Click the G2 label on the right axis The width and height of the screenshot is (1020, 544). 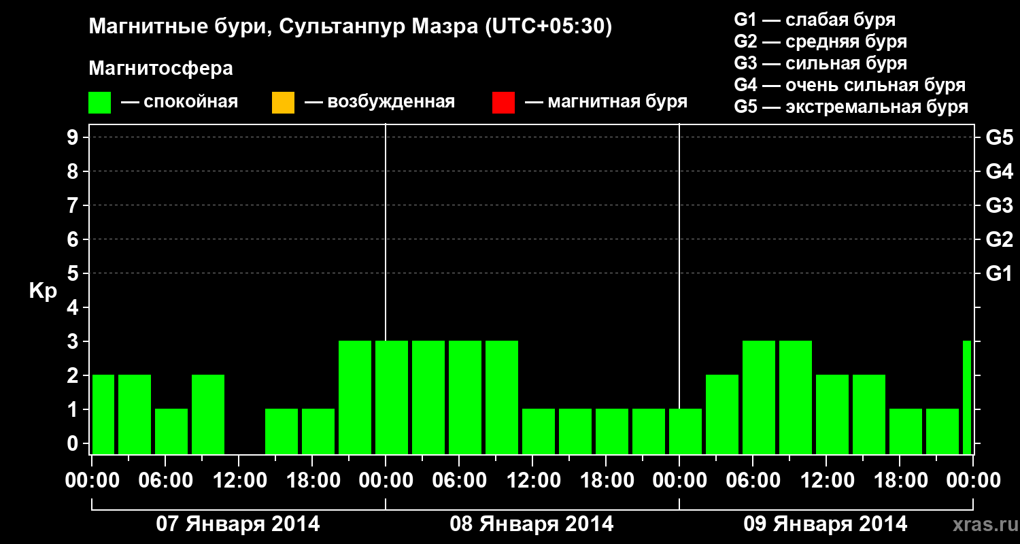(999, 239)
